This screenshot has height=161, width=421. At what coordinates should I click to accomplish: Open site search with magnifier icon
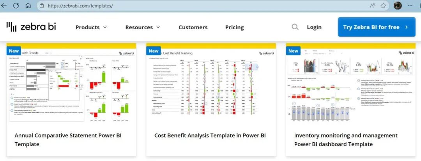295,27
